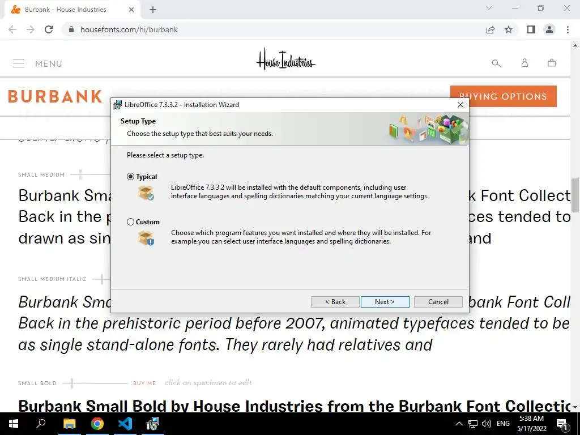This screenshot has width=580, height=435.
Task: Cancel the LibreOffice installation
Action: pos(438,302)
